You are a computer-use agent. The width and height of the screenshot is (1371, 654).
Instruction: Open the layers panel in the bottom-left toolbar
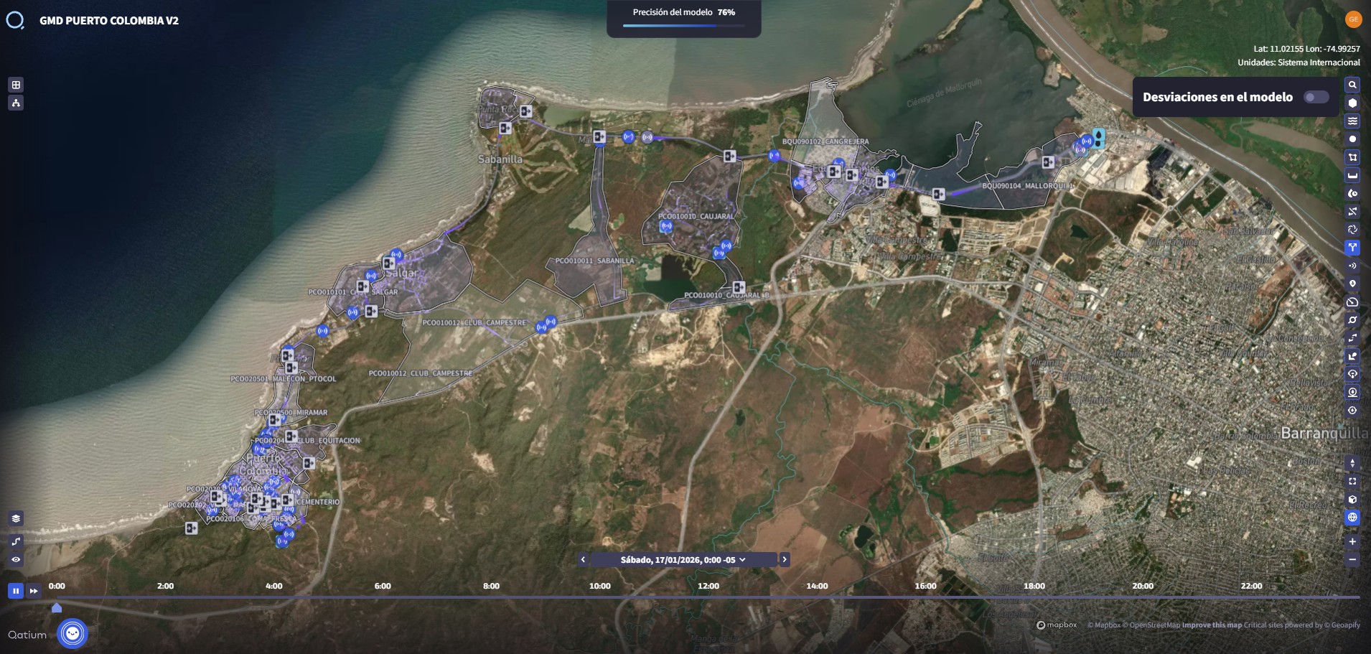[16, 518]
